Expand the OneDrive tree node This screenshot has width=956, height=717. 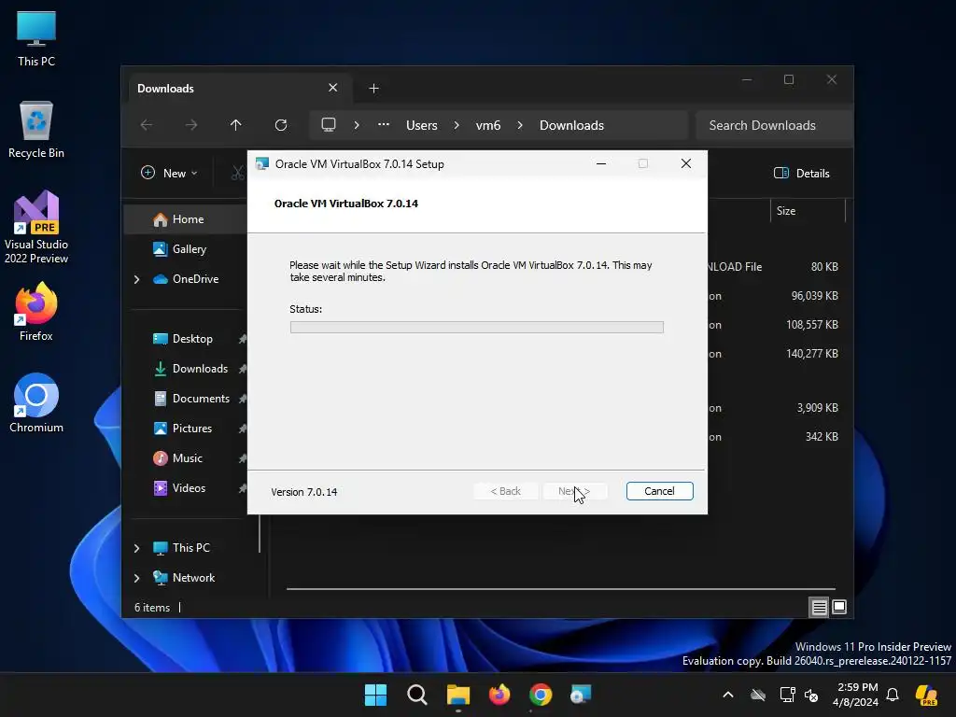(136, 279)
